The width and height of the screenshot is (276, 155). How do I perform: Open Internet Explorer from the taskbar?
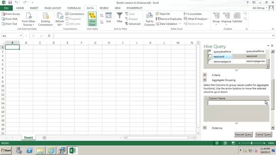coord(51,151)
